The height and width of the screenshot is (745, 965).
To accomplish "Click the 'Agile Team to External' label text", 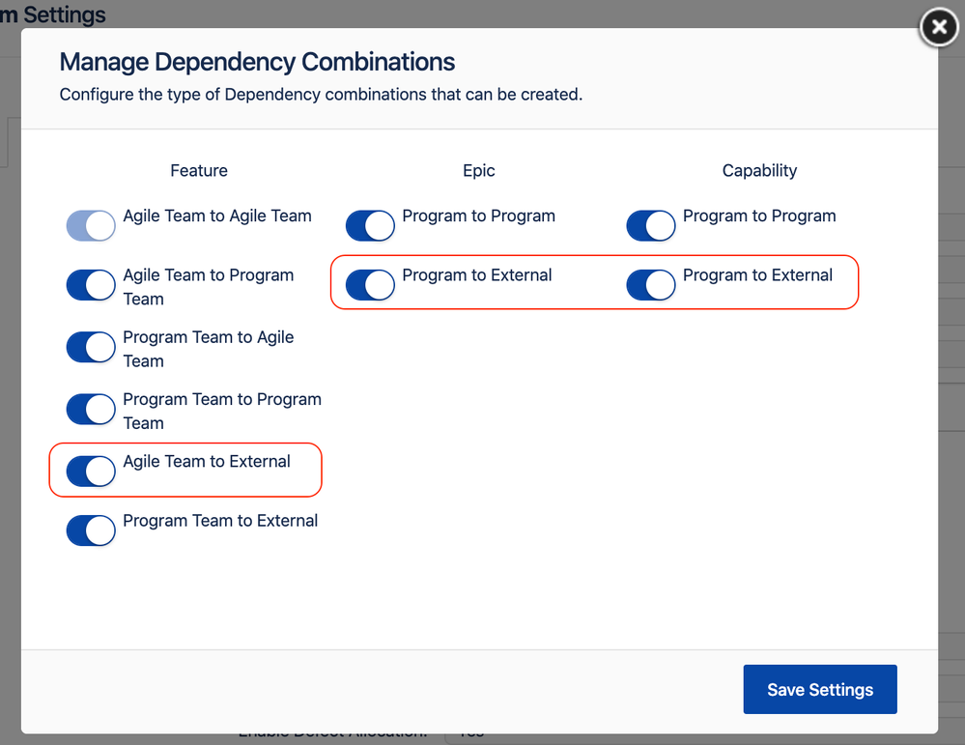I will point(207,462).
